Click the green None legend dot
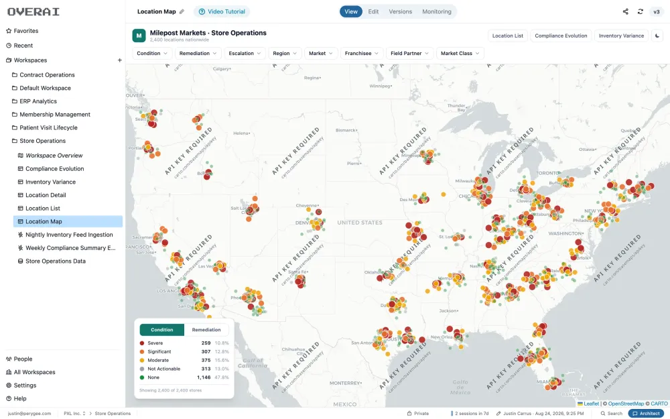 [142, 377]
